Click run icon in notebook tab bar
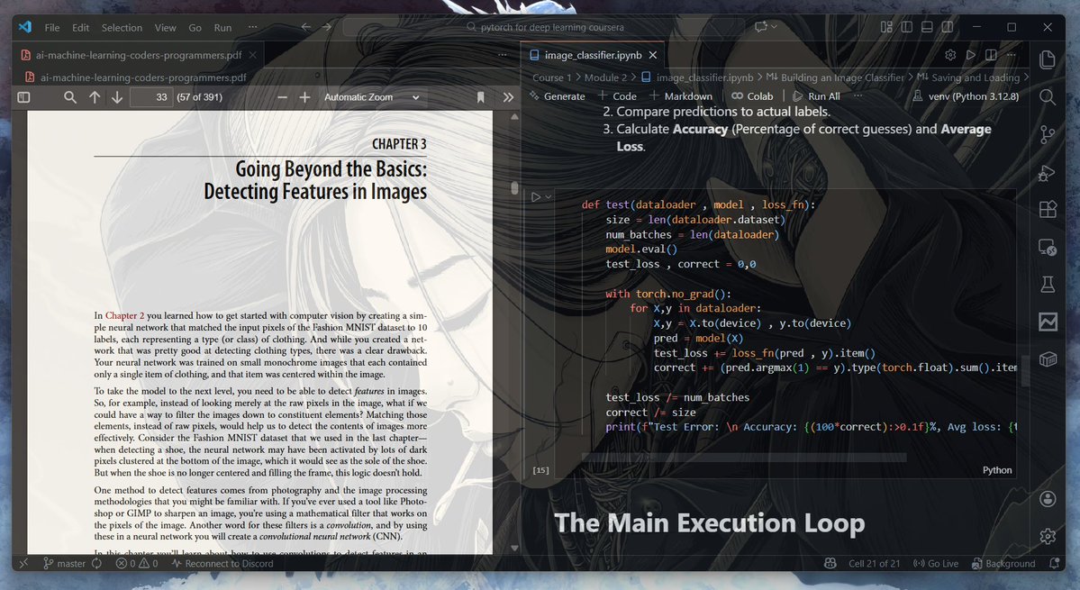 [970, 55]
